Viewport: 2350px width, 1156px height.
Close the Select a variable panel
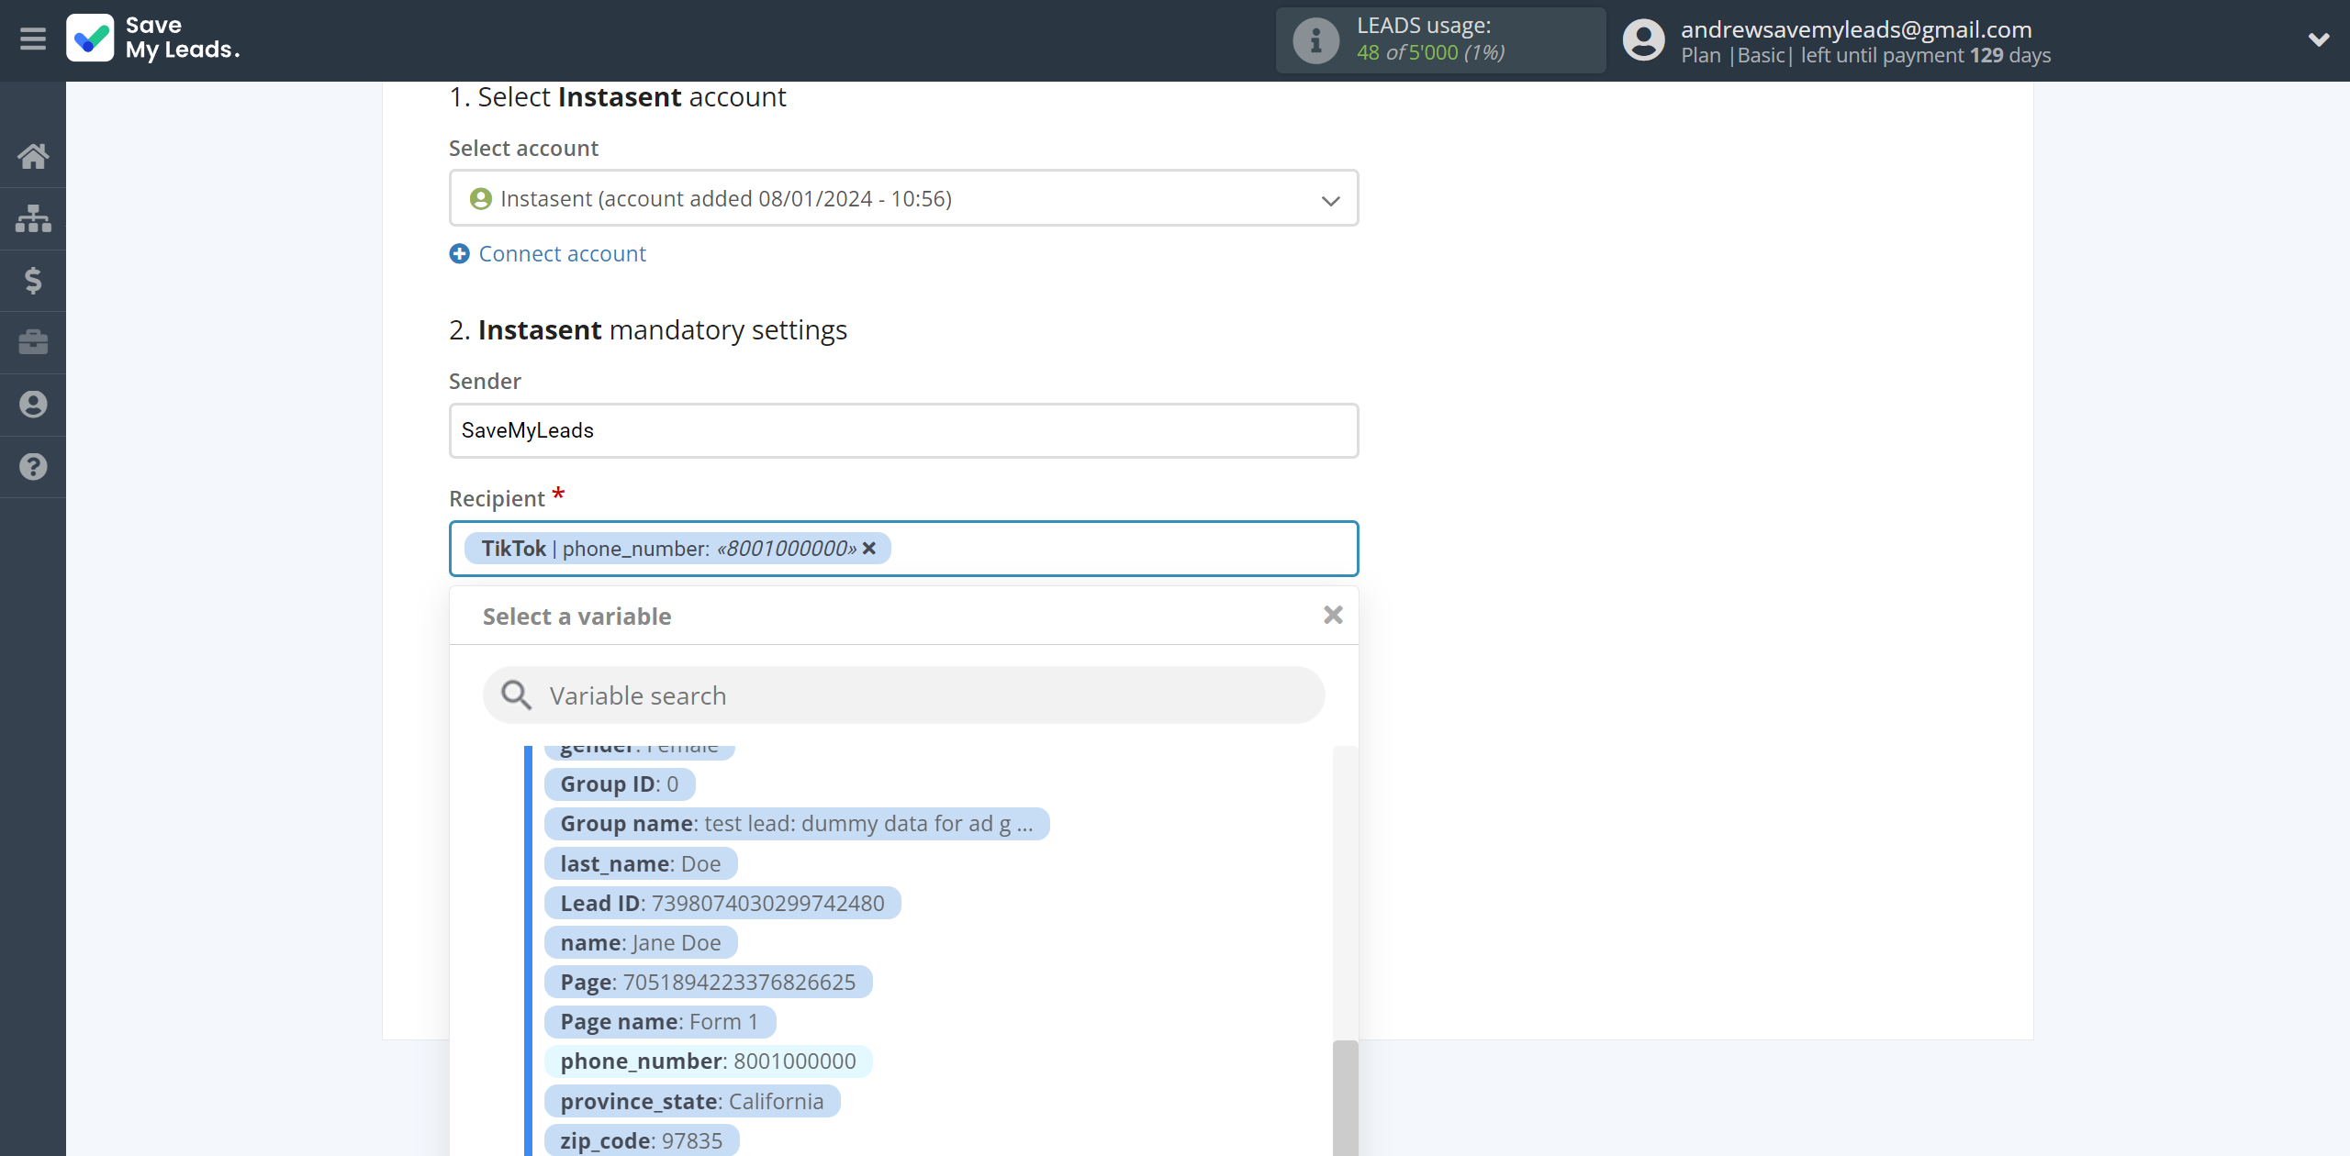click(x=1333, y=615)
